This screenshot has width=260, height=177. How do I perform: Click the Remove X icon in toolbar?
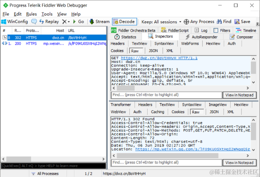point(64,22)
